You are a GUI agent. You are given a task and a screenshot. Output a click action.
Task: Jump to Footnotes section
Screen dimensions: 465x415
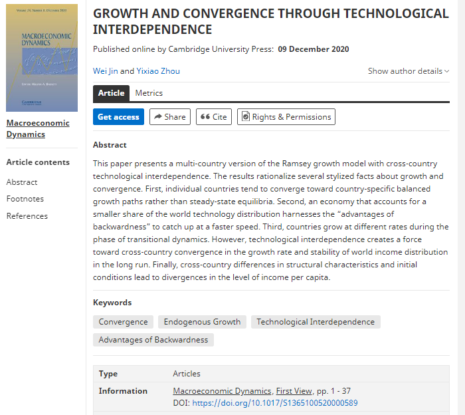25,199
